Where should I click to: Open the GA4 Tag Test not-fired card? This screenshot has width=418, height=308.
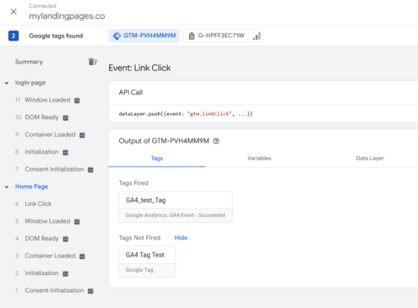pos(146,262)
